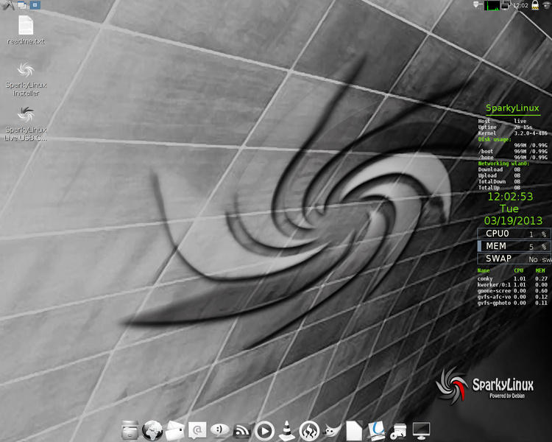
Task: Open the file manager drawer icon in the dock
Action: click(x=130, y=431)
